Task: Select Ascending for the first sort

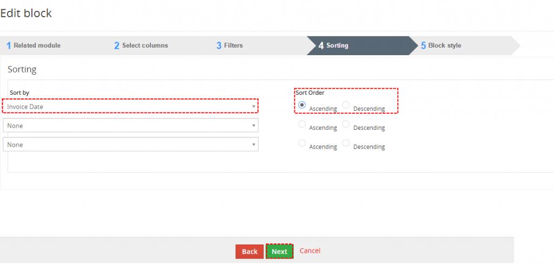Action: pos(302,105)
